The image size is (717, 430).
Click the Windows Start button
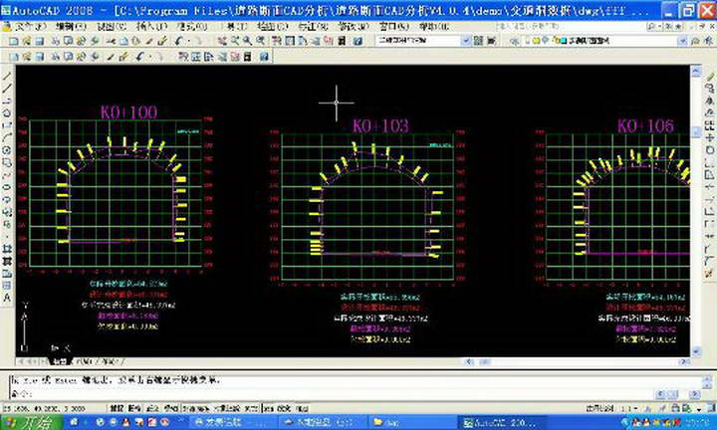point(31,423)
